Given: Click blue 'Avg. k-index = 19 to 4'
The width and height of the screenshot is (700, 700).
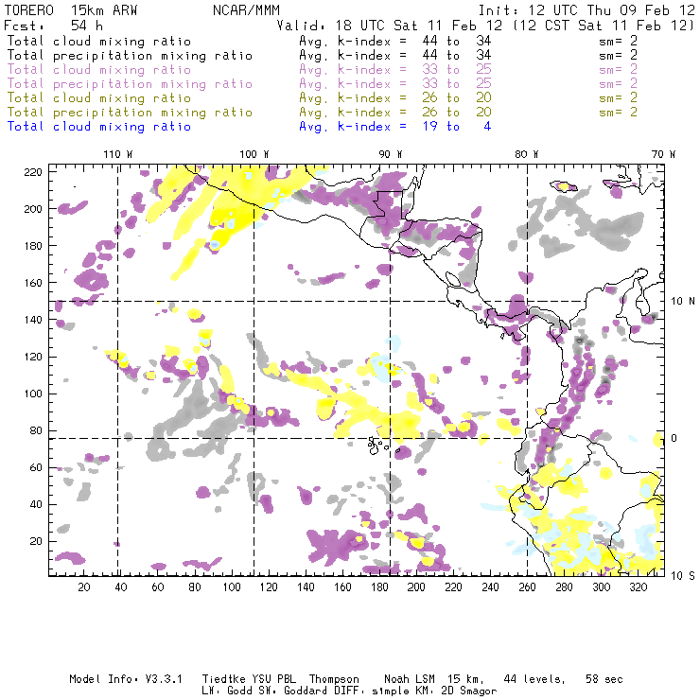Looking at the screenshot, I should 395,127.
